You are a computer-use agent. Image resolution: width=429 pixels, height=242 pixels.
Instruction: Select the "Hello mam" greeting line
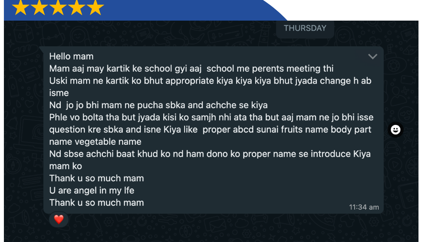(71, 56)
